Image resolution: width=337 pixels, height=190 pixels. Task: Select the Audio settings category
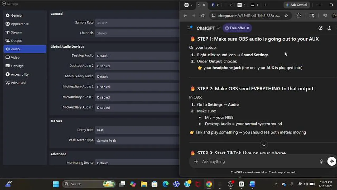pos(25,49)
